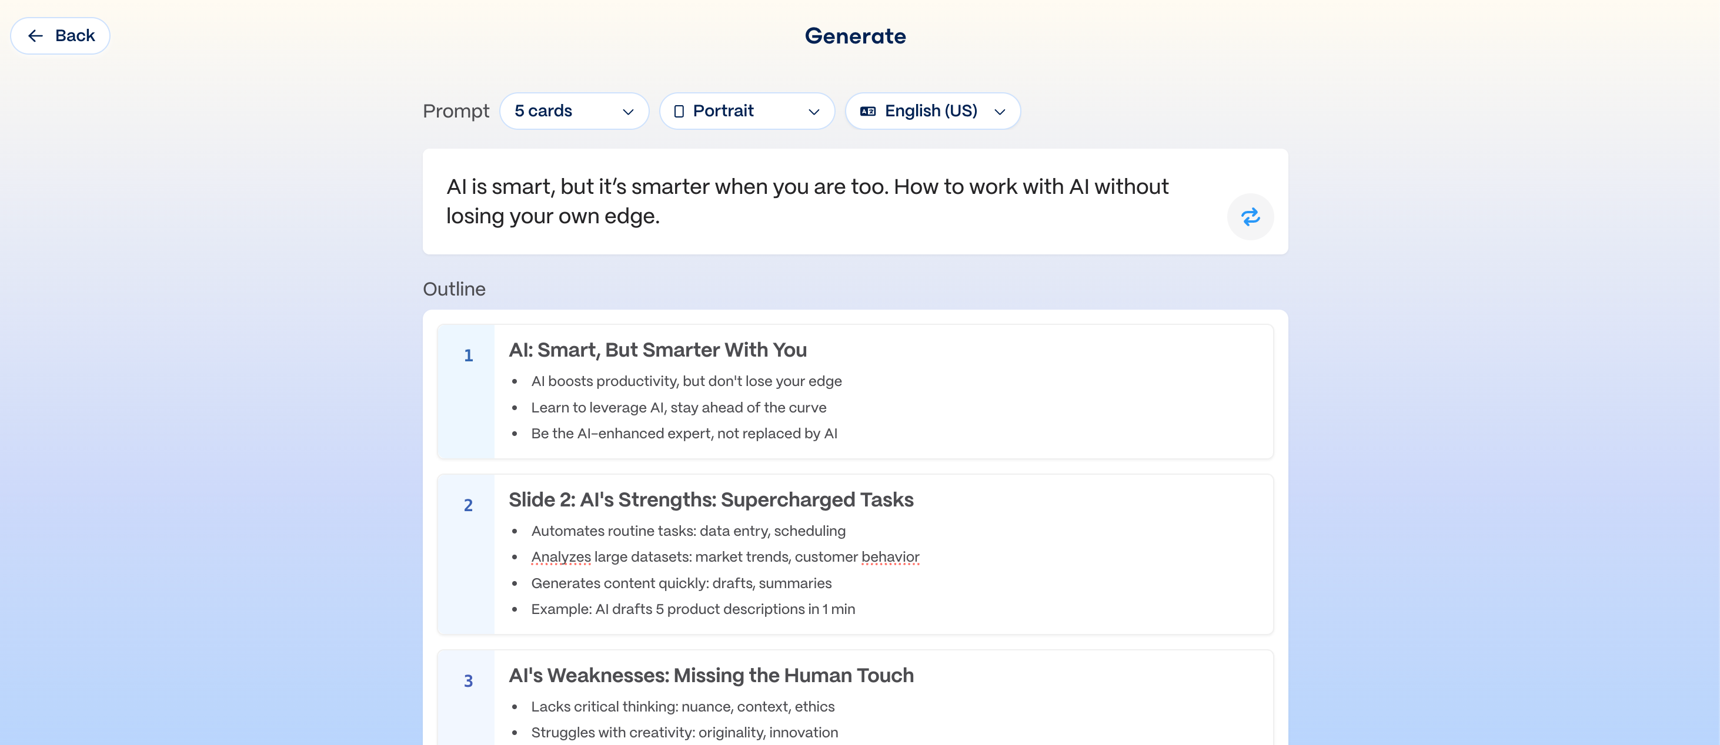Click into the prompt text box
Screen dimensions: 1720x745
[x=807, y=201]
